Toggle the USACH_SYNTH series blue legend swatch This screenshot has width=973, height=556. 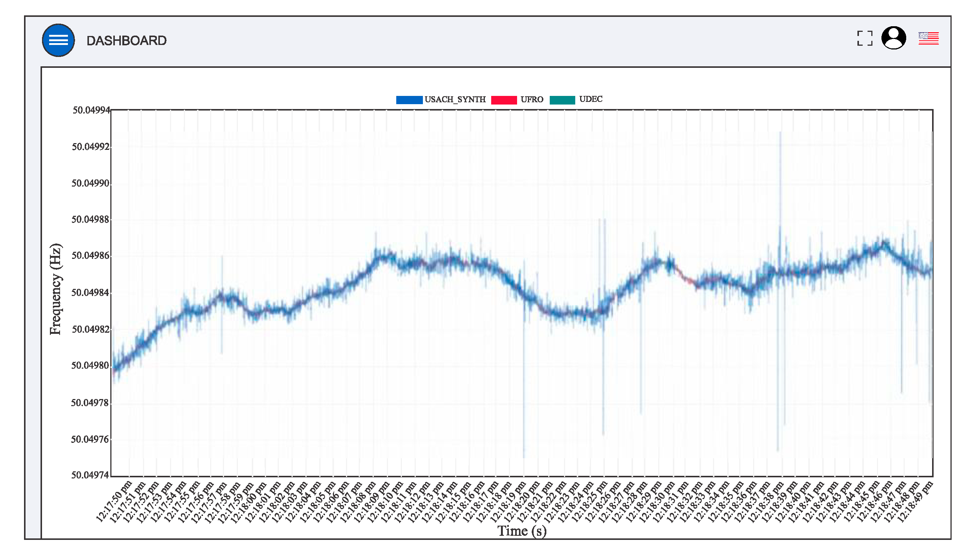pyautogui.click(x=409, y=100)
